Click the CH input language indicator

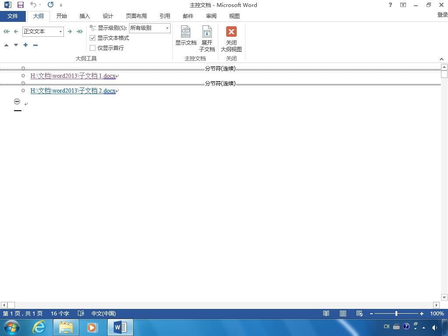click(387, 326)
